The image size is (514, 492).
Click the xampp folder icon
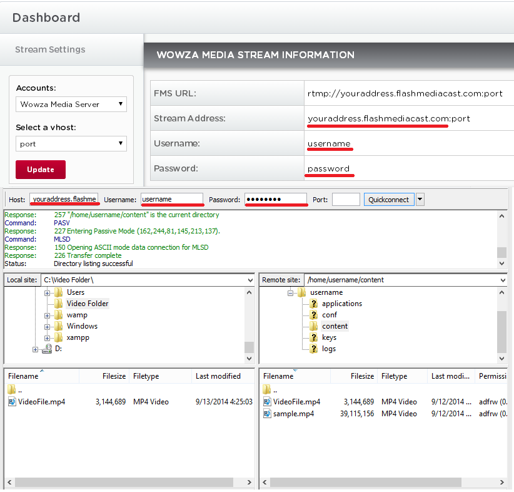pyautogui.click(x=59, y=337)
